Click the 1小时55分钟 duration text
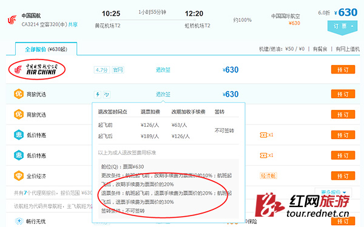The image size is (364, 227). click(x=152, y=12)
